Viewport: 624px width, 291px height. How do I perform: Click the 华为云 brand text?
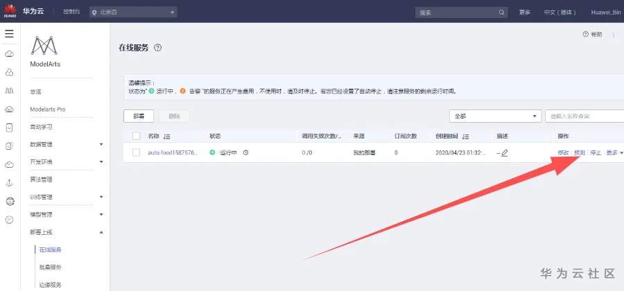tap(33, 11)
